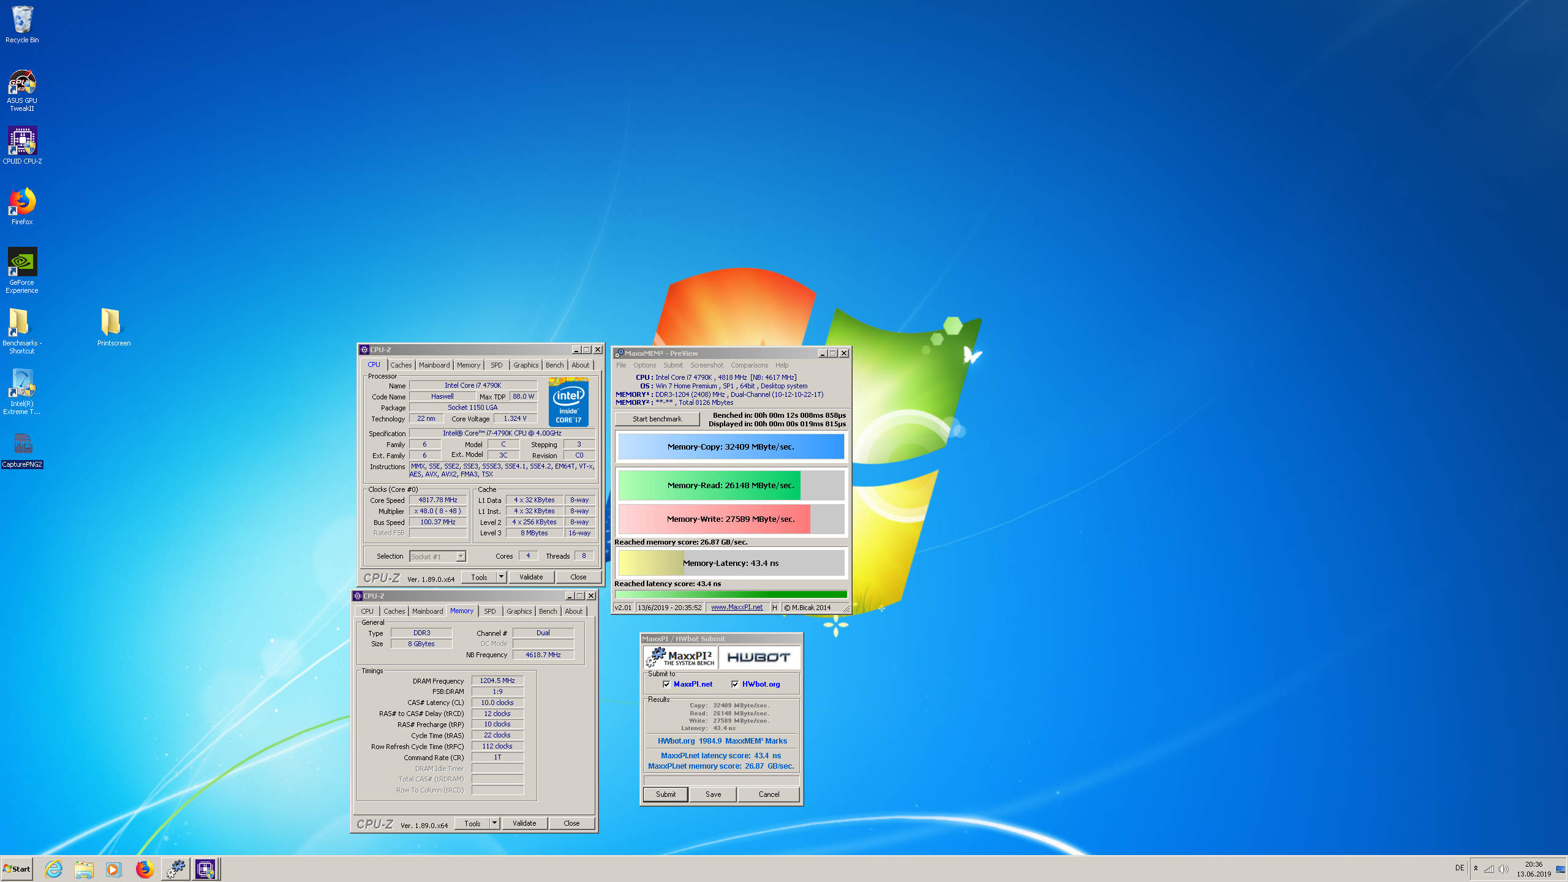Open the SPD tab in upper CPU-Z
The height and width of the screenshot is (882, 1568).
click(497, 365)
